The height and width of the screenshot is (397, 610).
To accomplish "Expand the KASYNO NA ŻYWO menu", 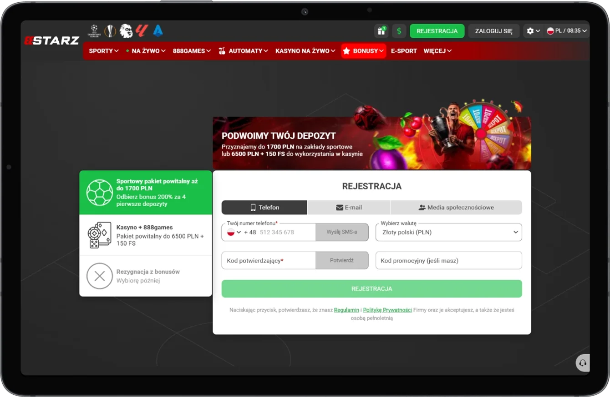I will click(305, 51).
